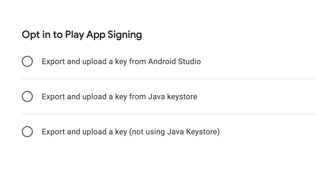Click the divider line below the Java keystore option
The width and height of the screenshot is (316, 174).
pos(169,114)
